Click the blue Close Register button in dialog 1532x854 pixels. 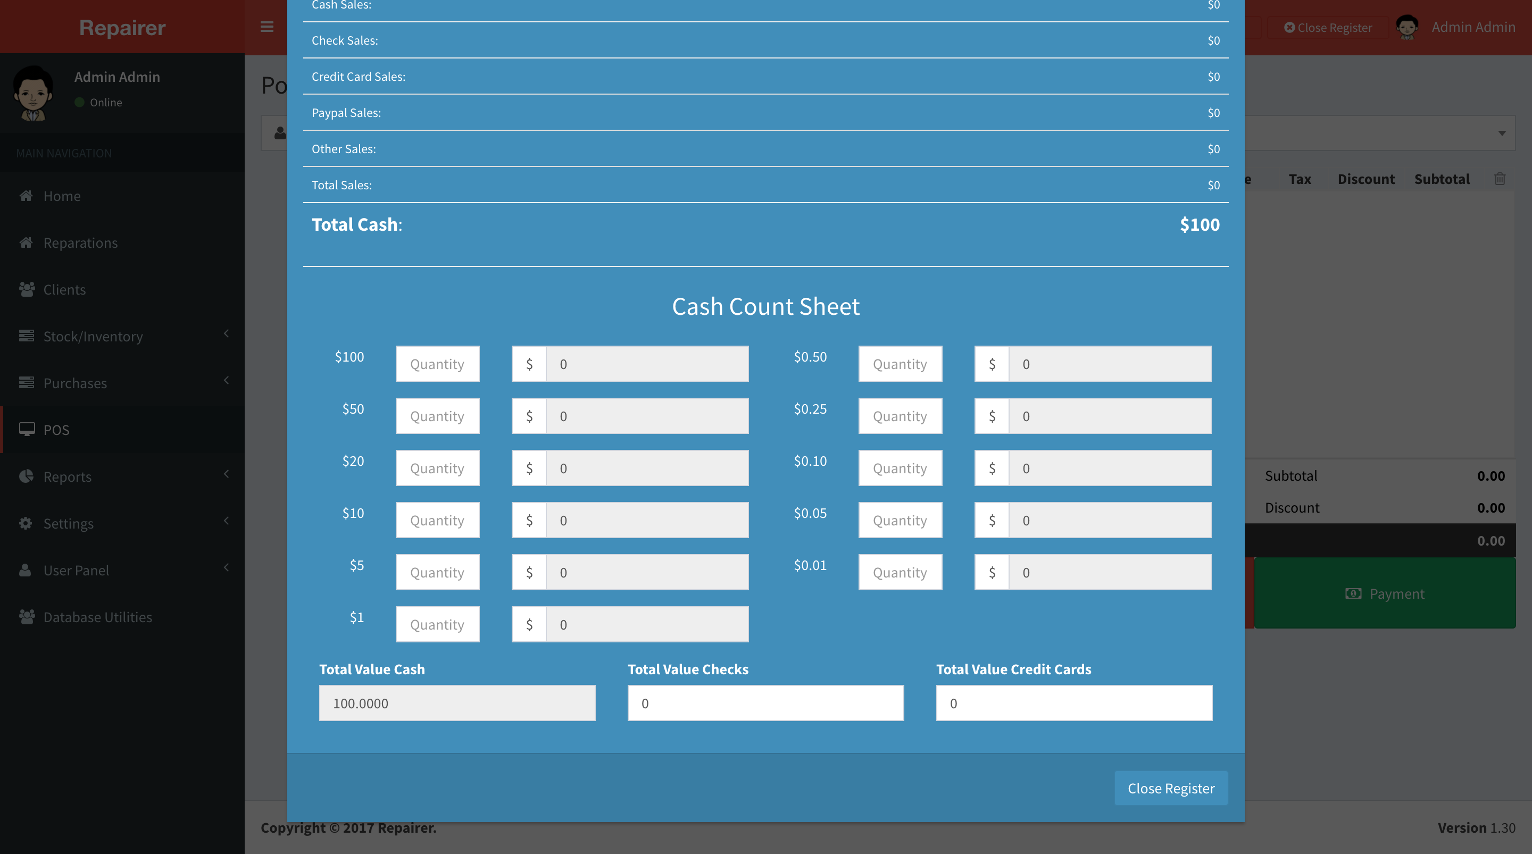[x=1171, y=788]
